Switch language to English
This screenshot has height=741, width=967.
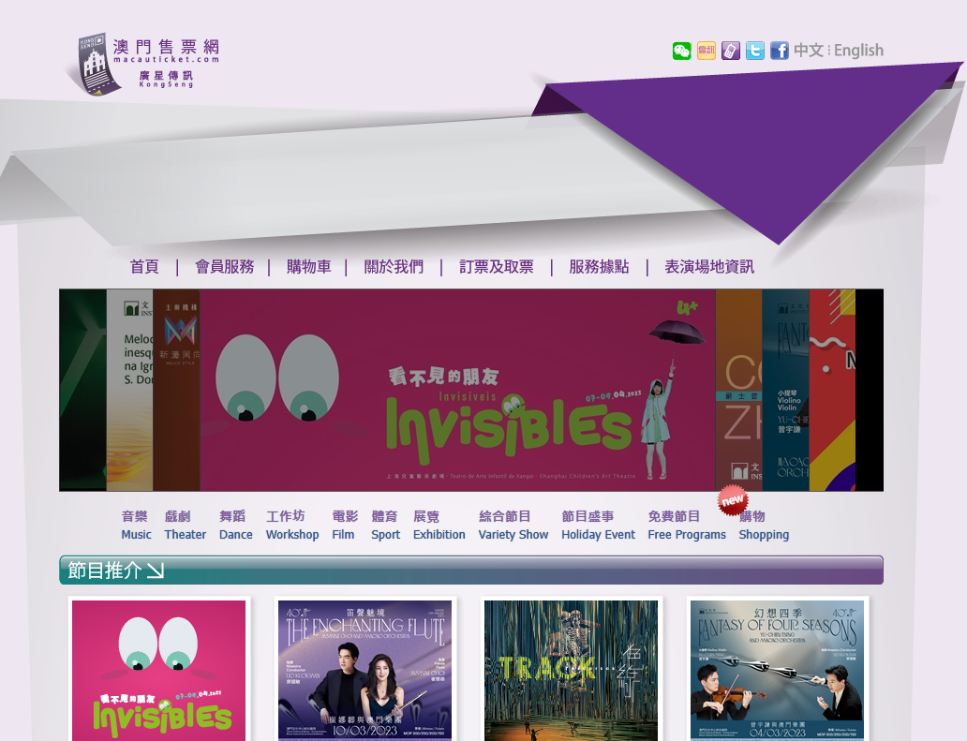(858, 51)
